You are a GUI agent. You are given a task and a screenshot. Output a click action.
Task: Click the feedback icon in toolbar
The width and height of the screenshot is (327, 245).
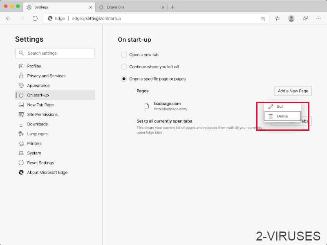(x=305, y=18)
